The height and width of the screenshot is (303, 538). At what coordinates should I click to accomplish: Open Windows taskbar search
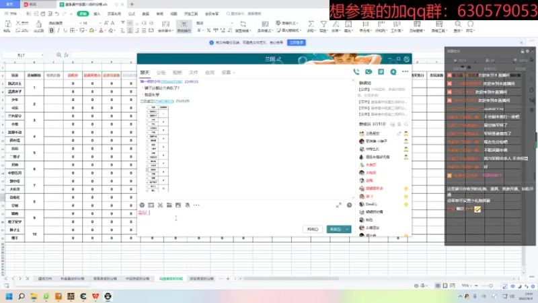(22, 296)
